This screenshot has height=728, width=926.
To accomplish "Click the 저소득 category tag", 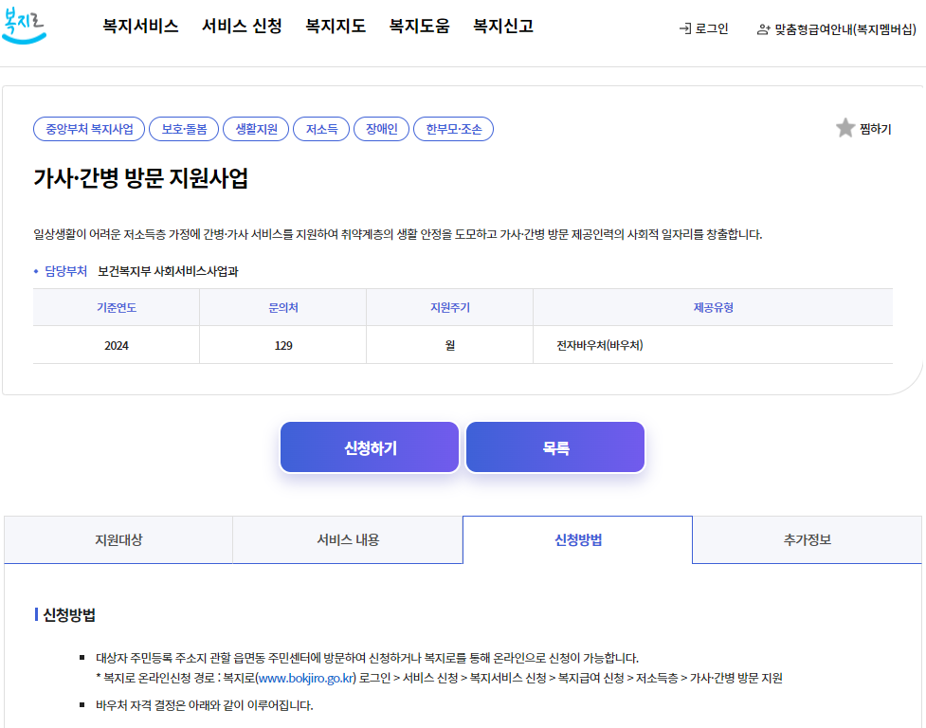I will [x=321, y=129].
